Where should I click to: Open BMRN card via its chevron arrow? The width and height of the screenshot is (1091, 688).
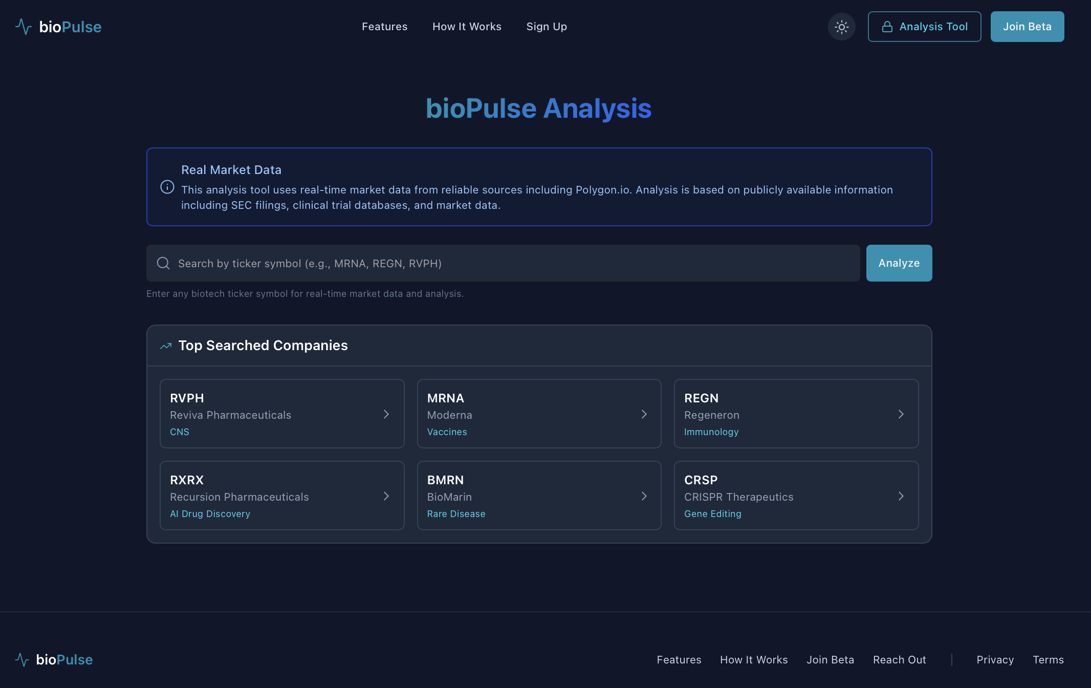[x=644, y=496]
